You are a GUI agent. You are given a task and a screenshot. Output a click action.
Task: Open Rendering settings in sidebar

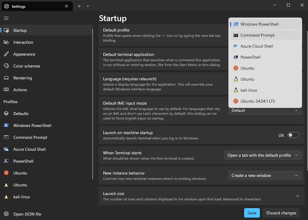click(x=22, y=78)
